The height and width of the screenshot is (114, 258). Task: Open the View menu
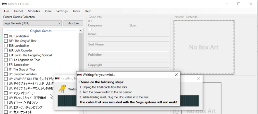pyautogui.click(x=48, y=11)
